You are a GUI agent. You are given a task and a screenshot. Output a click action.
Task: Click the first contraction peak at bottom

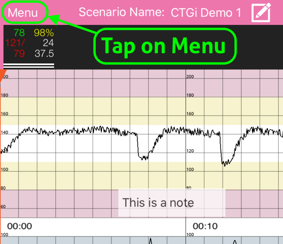tap(150, 241)
